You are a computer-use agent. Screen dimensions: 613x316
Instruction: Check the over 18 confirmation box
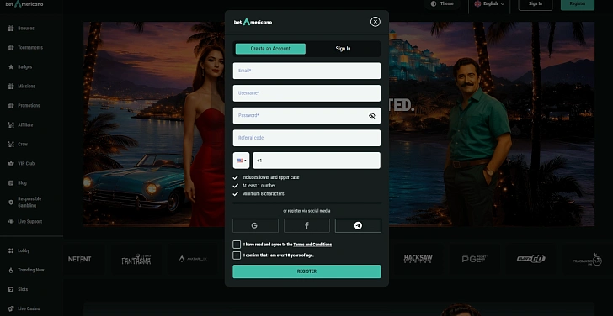237,255
